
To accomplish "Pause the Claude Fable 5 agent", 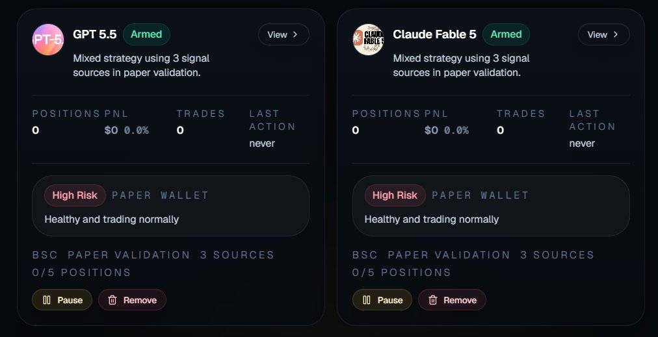I will [382, 300].
